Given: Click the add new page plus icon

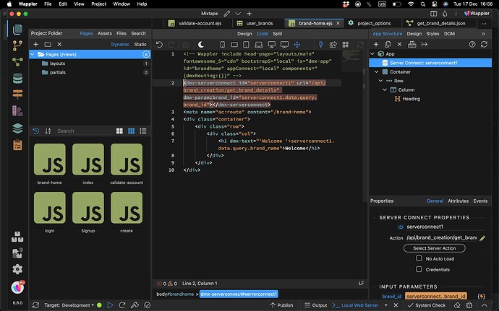Looking at the screenshot, I should (x=36, y=45).
